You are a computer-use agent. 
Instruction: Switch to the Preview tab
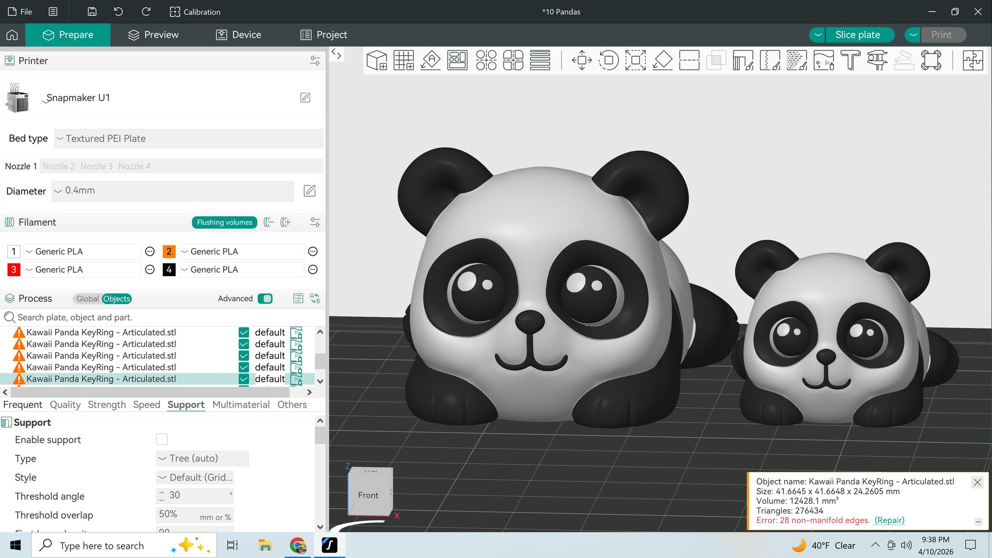click(x=154, y=35)
